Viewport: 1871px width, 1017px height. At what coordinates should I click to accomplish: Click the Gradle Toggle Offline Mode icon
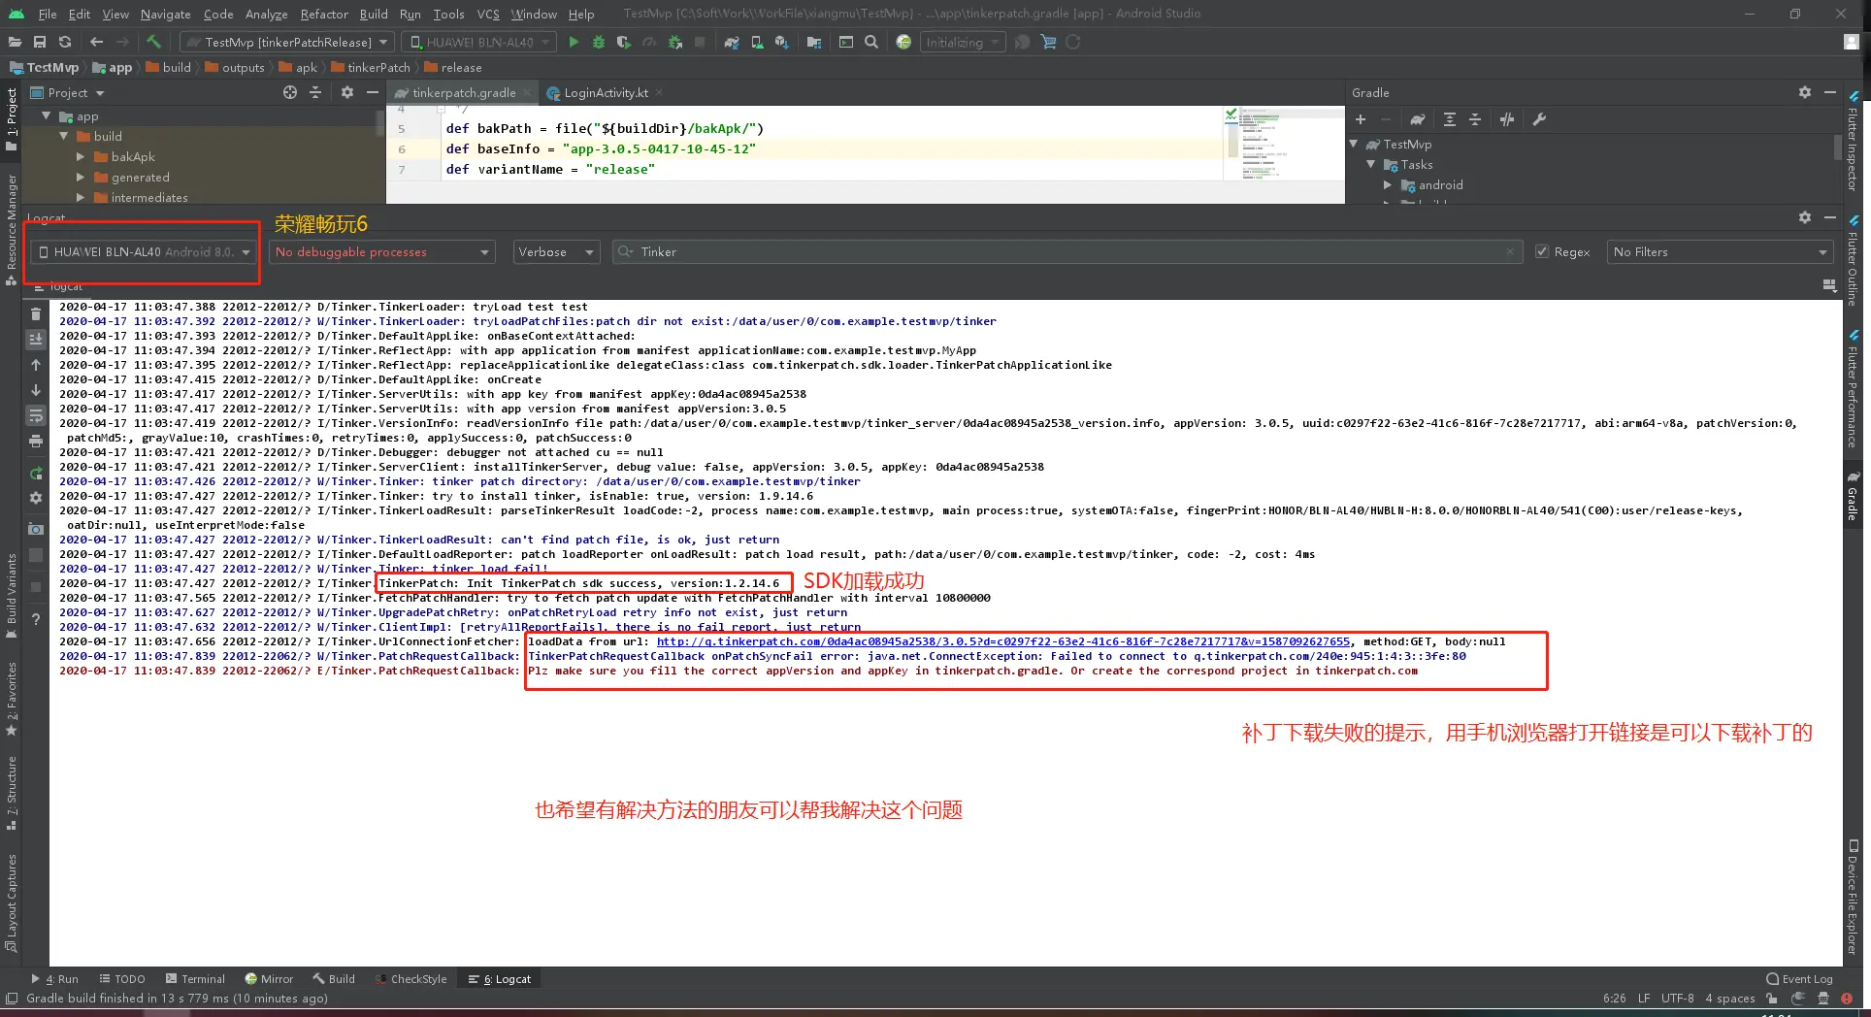pos(1507,119)
